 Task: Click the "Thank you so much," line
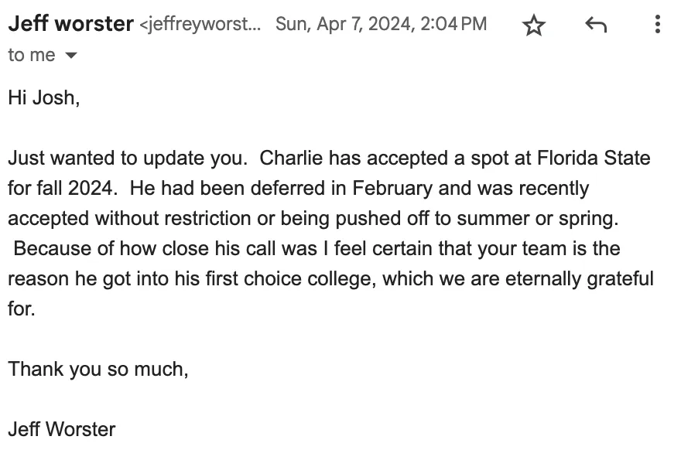98,369
